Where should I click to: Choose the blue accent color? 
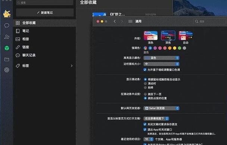150,48
